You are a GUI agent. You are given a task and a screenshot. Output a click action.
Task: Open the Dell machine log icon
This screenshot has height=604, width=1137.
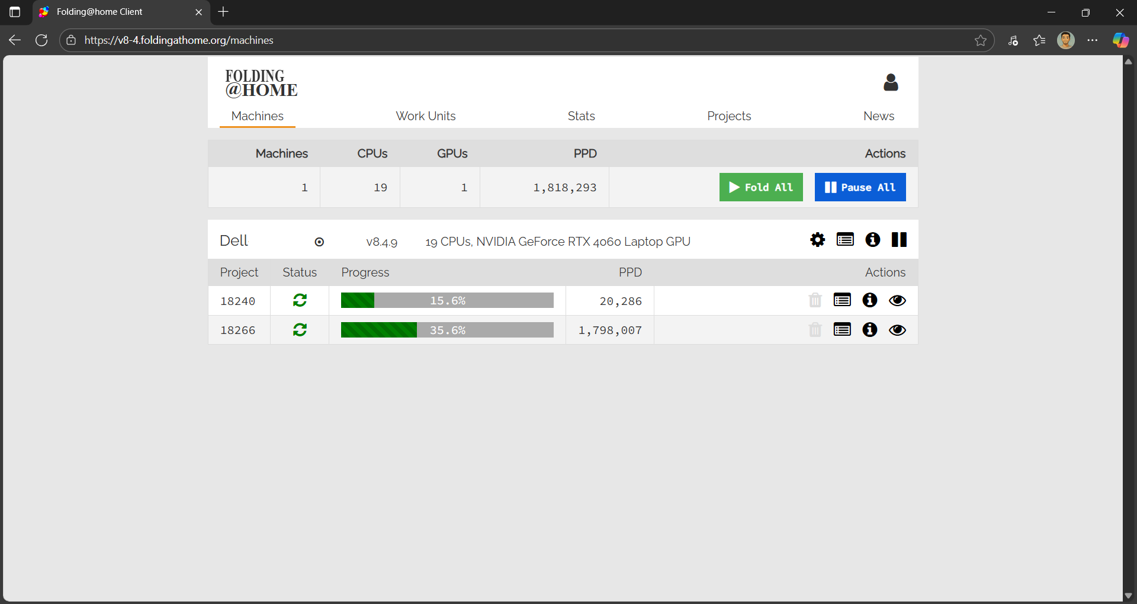tap(845, 240)
